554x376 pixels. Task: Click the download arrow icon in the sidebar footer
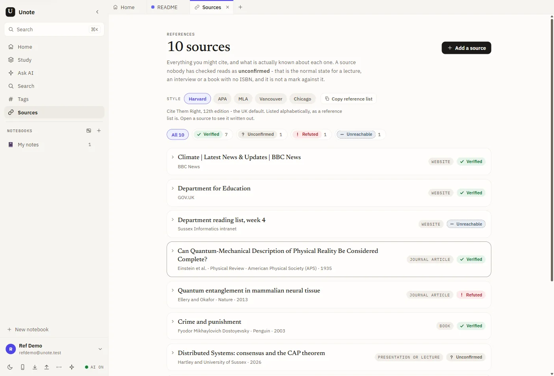coord(35,367)
